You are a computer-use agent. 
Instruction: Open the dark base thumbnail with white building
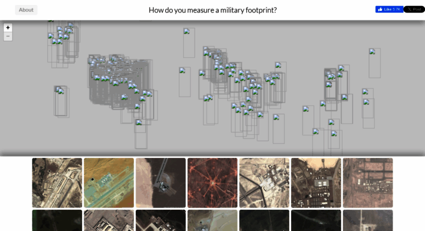(x=316, y=183)
